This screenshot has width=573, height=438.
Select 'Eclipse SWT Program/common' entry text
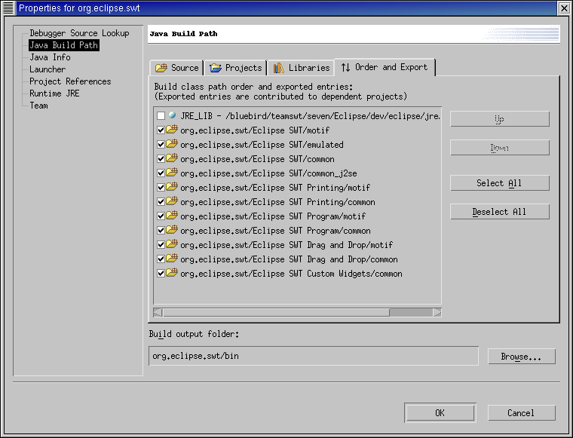pyautogui.click(x=275, y=231)
